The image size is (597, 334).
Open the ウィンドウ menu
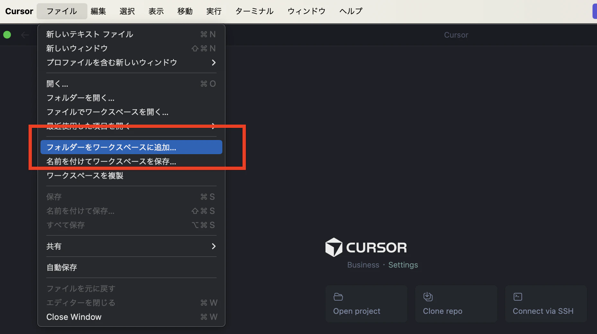307,11
